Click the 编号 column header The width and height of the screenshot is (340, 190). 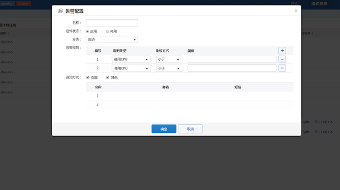coord(98,51)
